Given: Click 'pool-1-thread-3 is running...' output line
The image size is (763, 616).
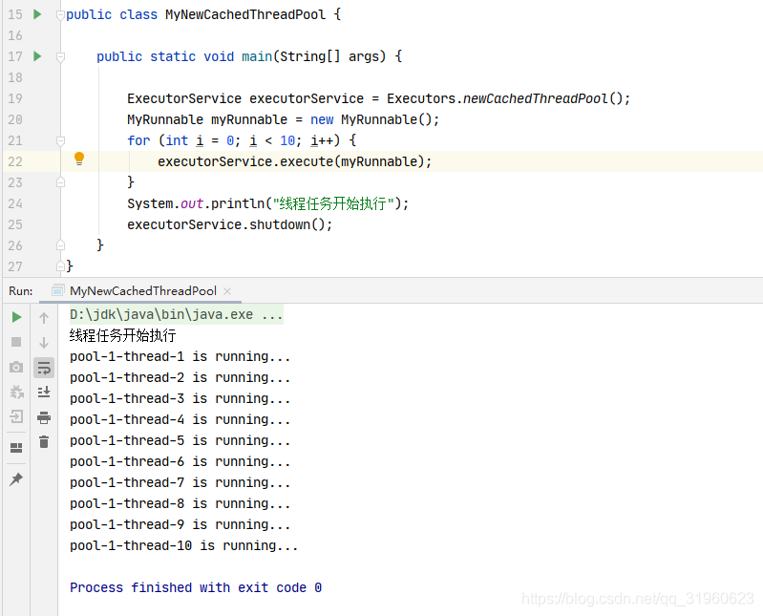Looking at the screenshot, I should pyautogui.click(x=180, y=398).
